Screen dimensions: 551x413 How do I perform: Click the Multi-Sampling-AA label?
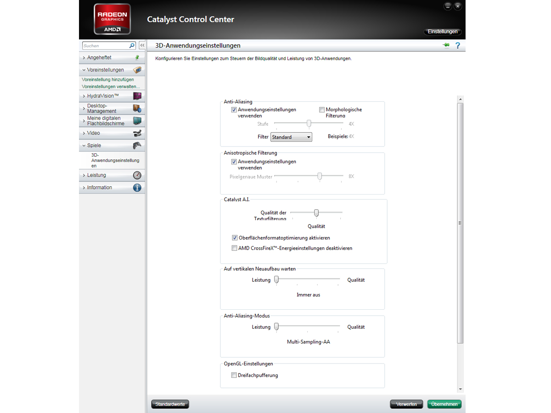(x=309, y=342)
